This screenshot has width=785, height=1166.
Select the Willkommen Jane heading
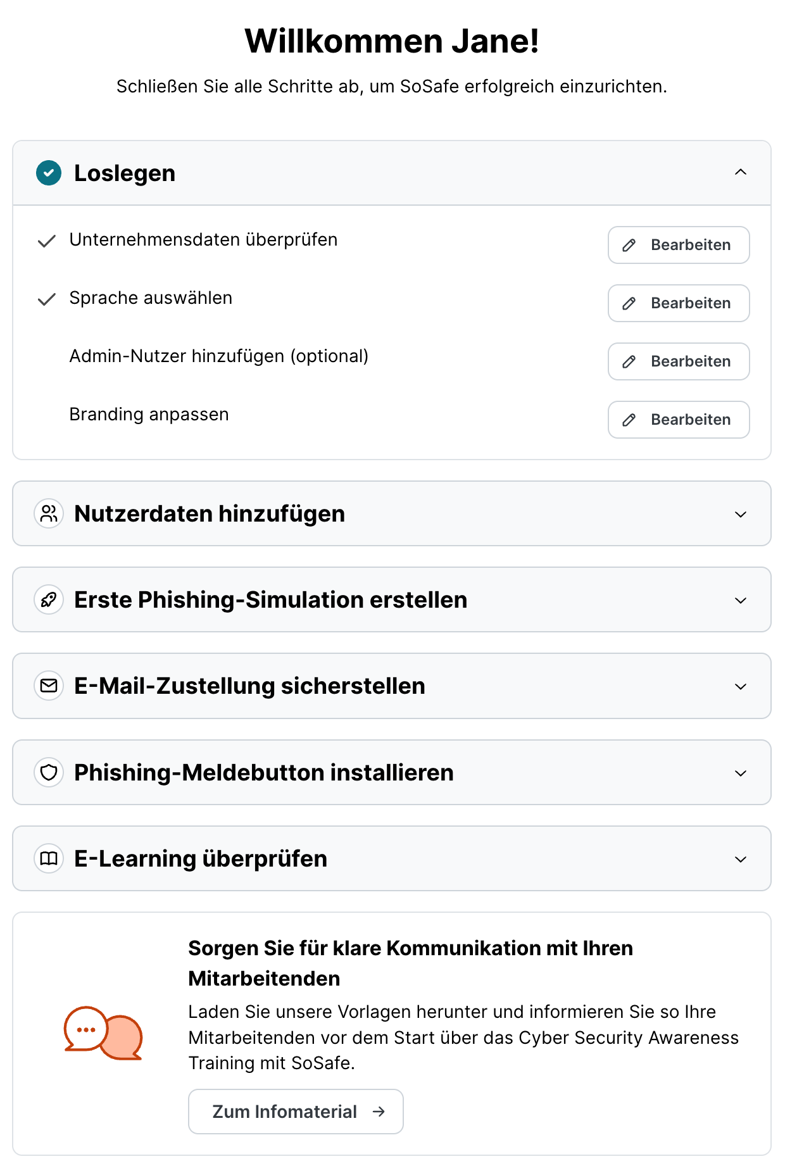click(x=392, y=40)
